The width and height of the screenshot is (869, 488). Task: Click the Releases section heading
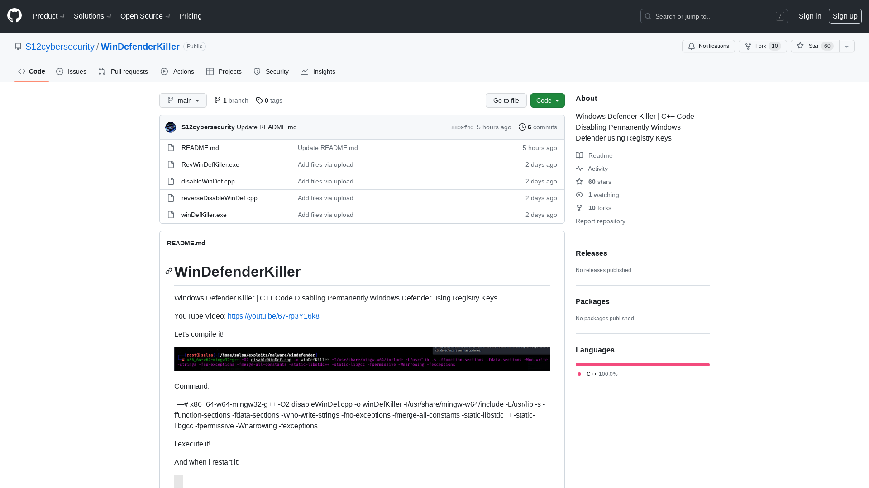pos(592,253)
